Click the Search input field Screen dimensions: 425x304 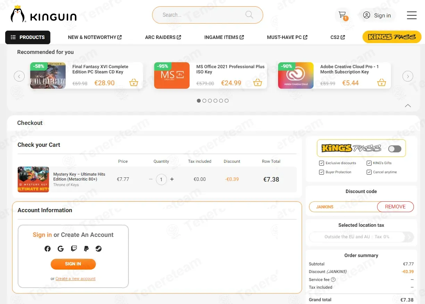pyautogui.click(x=208, y=15)
